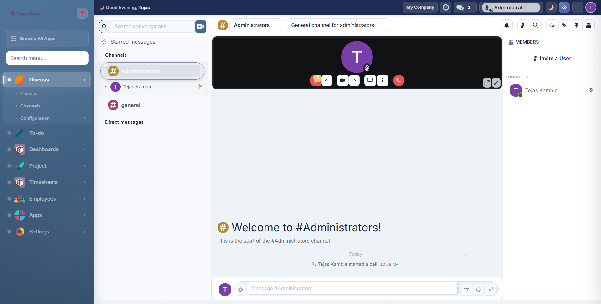Show pinned messages with pushpin icon
This screenshot has width=601, height=304.
coord(576,25)
